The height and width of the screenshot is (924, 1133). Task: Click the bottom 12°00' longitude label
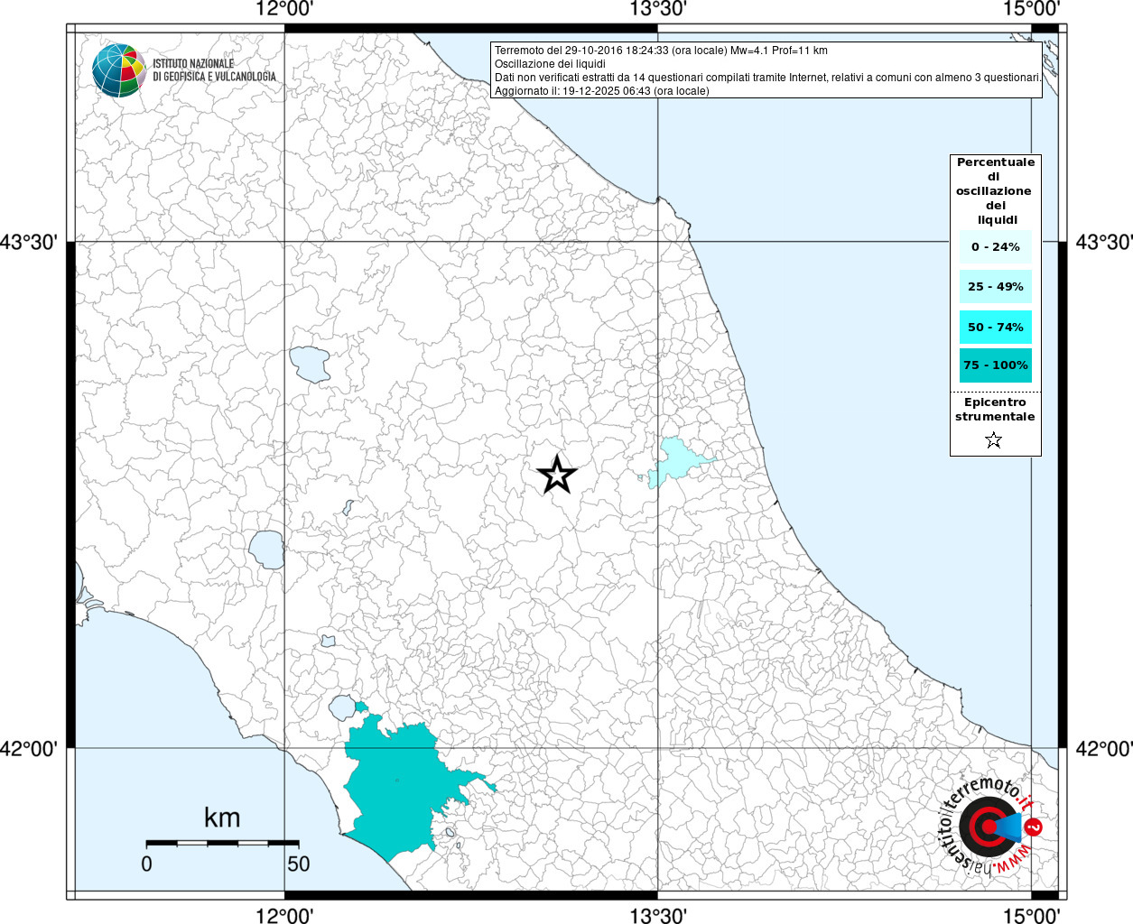pos(284,915)
